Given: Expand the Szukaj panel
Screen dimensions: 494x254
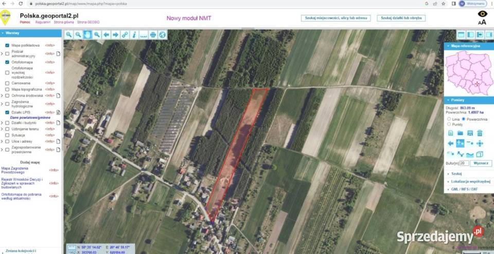Looking at the screenshot, I should point(469,173).
